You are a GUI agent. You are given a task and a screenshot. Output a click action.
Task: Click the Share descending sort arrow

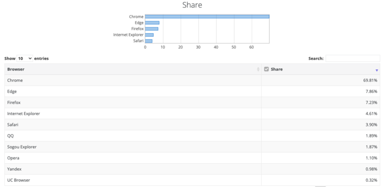click(x=377, y=70)
